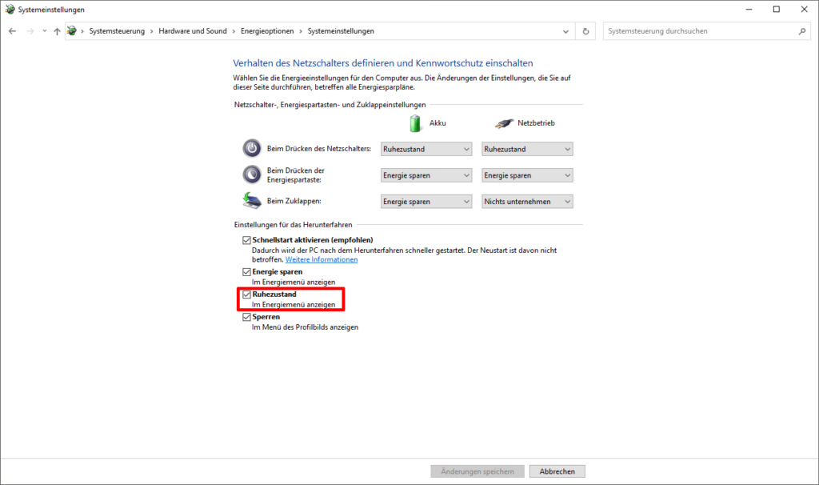The height and width of the screenshot is (485, 819).
Task: Uncheck the Ruhezustand checkbox
Action: pos(247,295)
